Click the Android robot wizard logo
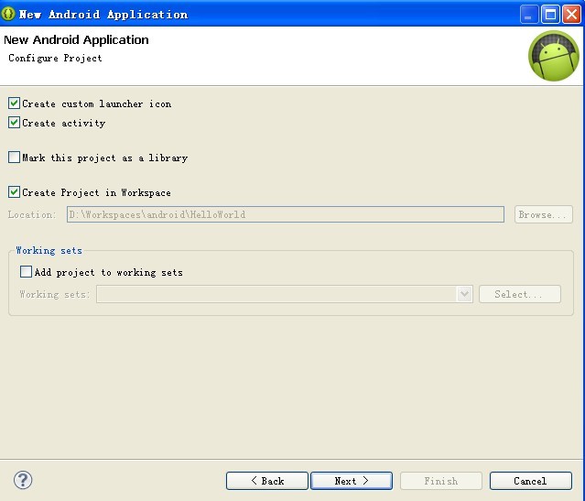The height and width of the screenshot is (501, 585). tap(554, 56)
